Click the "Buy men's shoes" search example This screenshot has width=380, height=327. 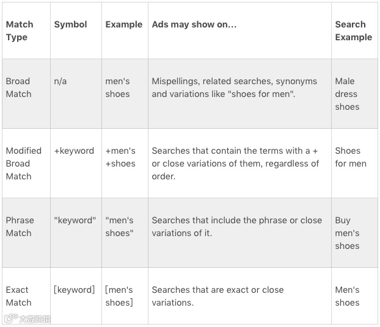(x=347, y=233)
